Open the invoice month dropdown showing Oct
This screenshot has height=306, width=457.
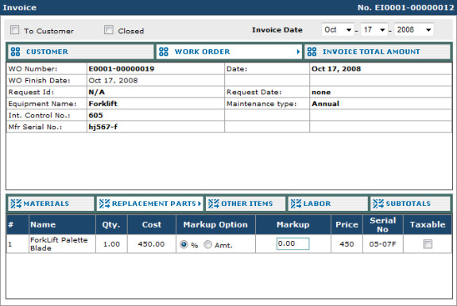[x=338, y=29]
